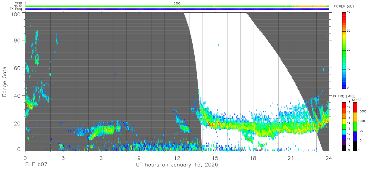
Task: Click UT hours axis tick label 6
Action: pyautogui.click(x=101, y=158)
